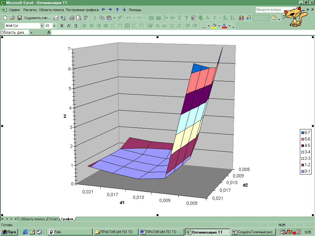Toggle Justify alignment
This screenshot has width=315, height=236.
tap(106, 26)
